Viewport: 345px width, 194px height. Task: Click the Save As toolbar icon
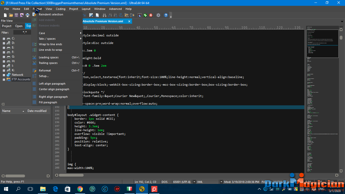(x=22, y=15)
